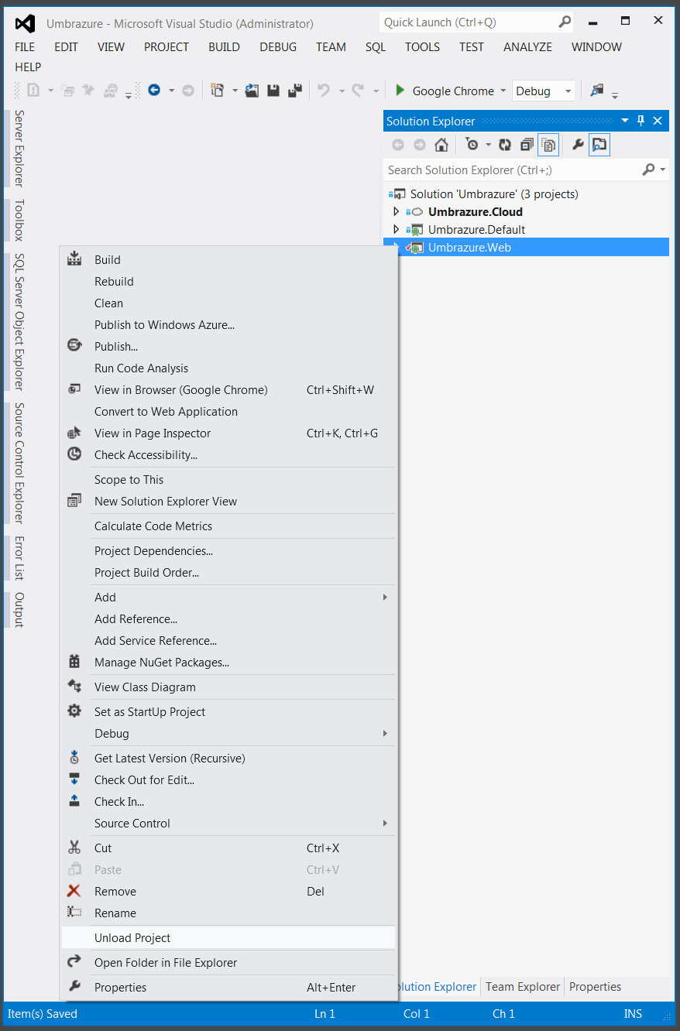Expand the Umbrazure.Cloud project node

397,211
